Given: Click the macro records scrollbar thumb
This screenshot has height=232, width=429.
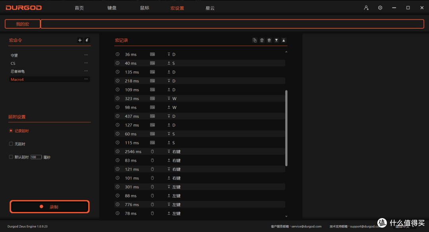Looking at the screenshot, I should (x=286, y=128).
